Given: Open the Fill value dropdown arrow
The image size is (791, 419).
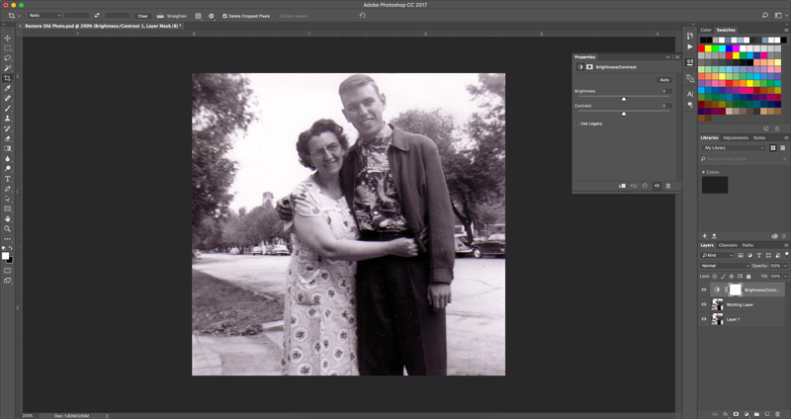Looking at the screenshot, I should [786, 277].
